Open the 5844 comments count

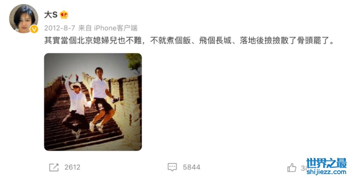coord(191,168)
